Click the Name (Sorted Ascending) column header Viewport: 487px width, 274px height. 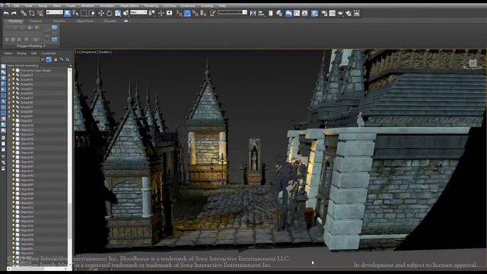[38, 65]
